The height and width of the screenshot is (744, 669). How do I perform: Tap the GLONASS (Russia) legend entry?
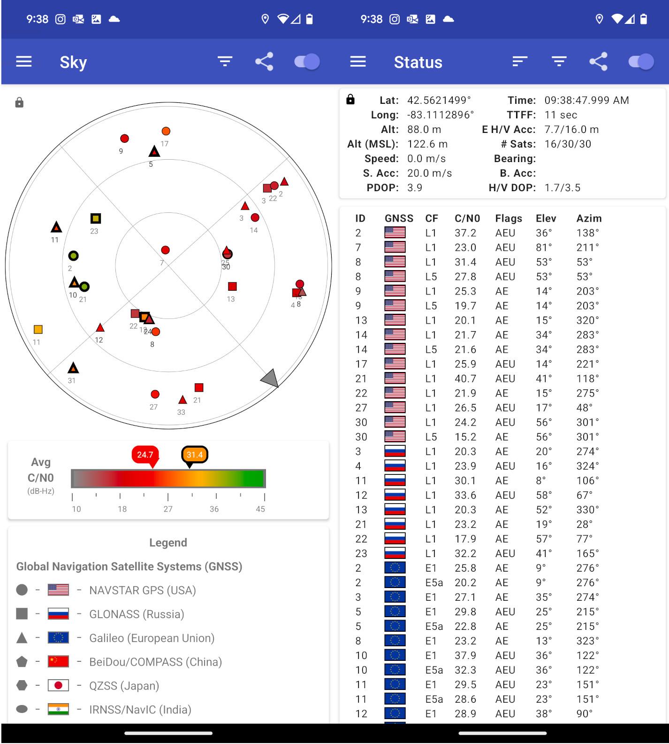point(100,614)
